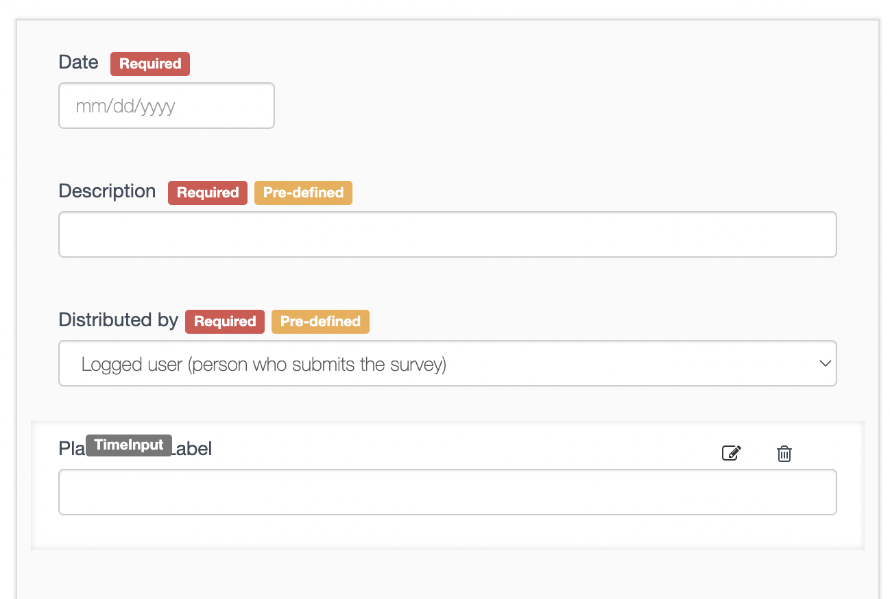The width and height of the screenshot is (890, 599).
Task: Click the Required badge beside Distributed by
Action: (225, 321)
